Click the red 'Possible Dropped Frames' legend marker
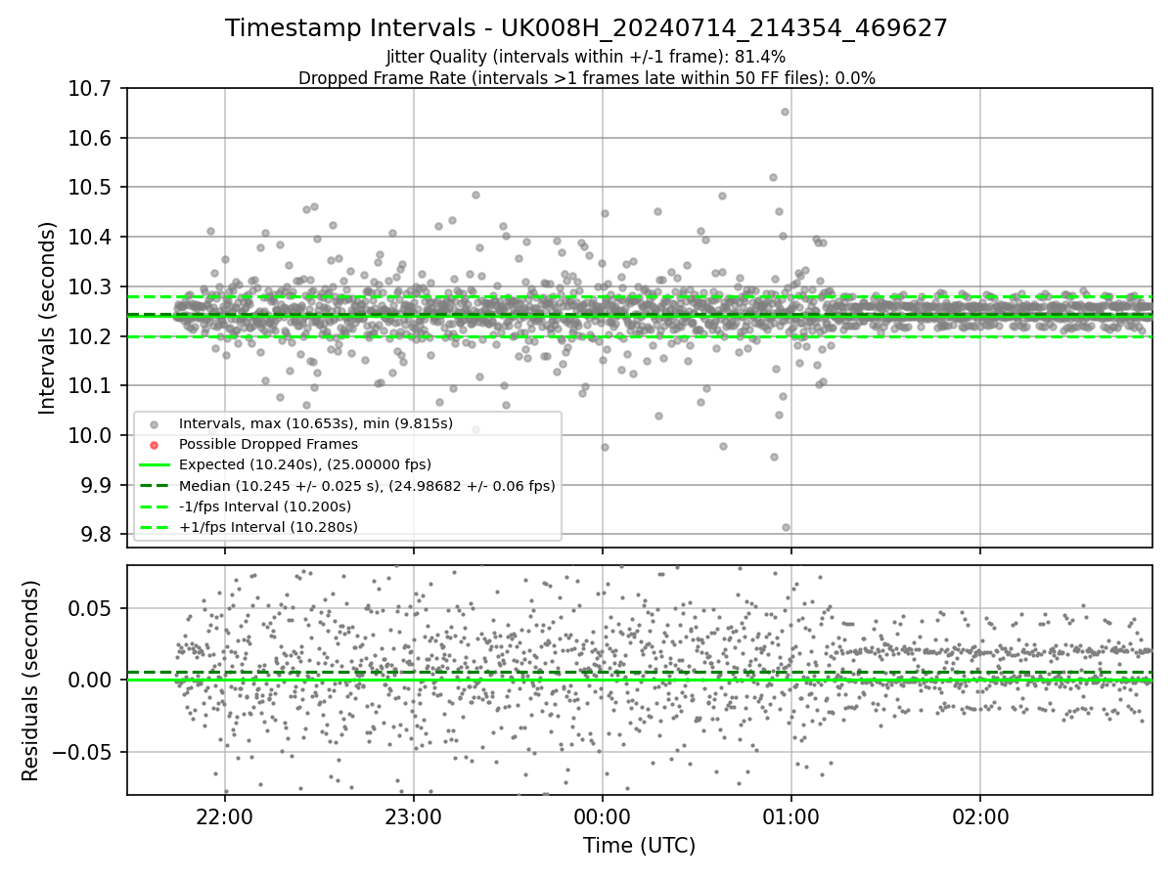The width and height of the screenshot is (1174, 880). [154, 445]
